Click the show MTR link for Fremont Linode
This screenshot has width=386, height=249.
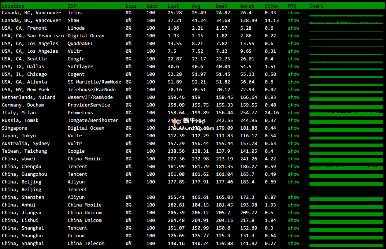click(293, 28)
